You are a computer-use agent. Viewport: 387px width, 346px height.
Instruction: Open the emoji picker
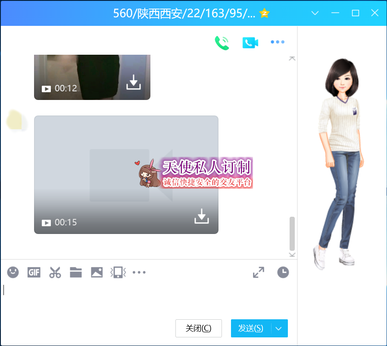(12, 272)
